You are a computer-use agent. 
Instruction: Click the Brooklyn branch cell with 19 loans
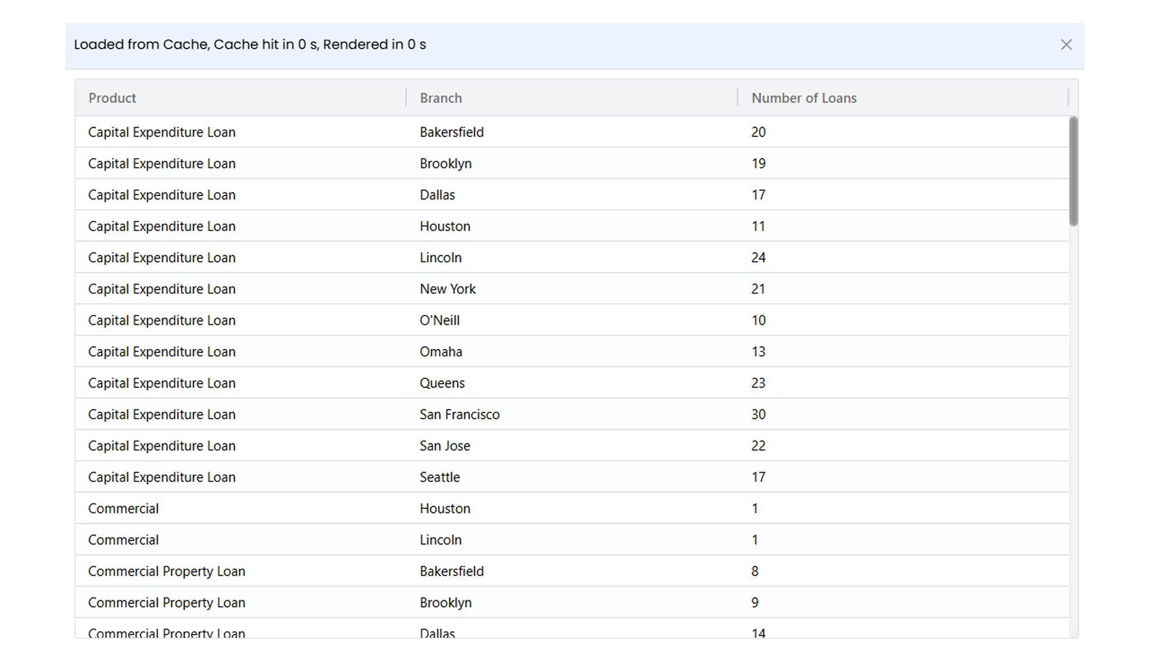pyautogui.click(x=445, y=164)
